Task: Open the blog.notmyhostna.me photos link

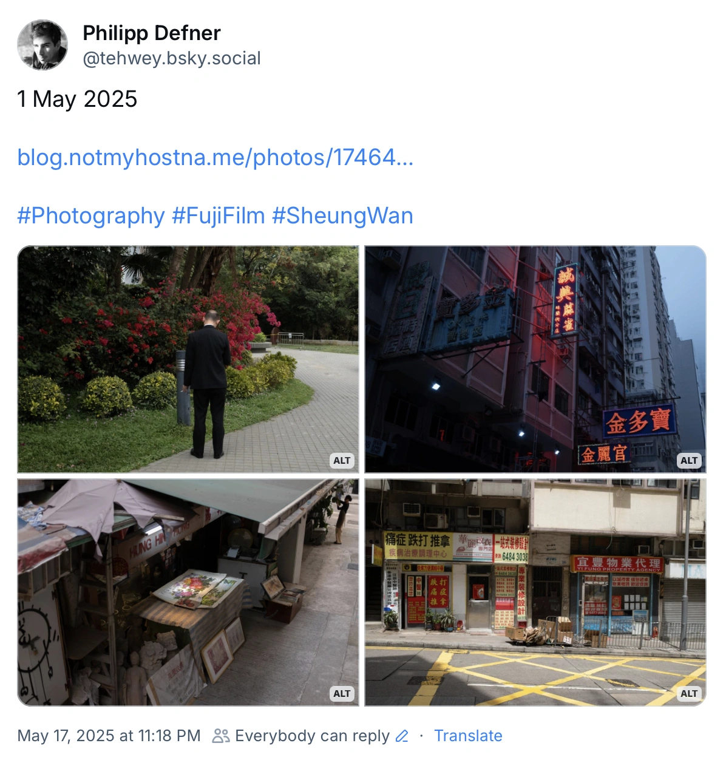Action: tap(215, 157)
